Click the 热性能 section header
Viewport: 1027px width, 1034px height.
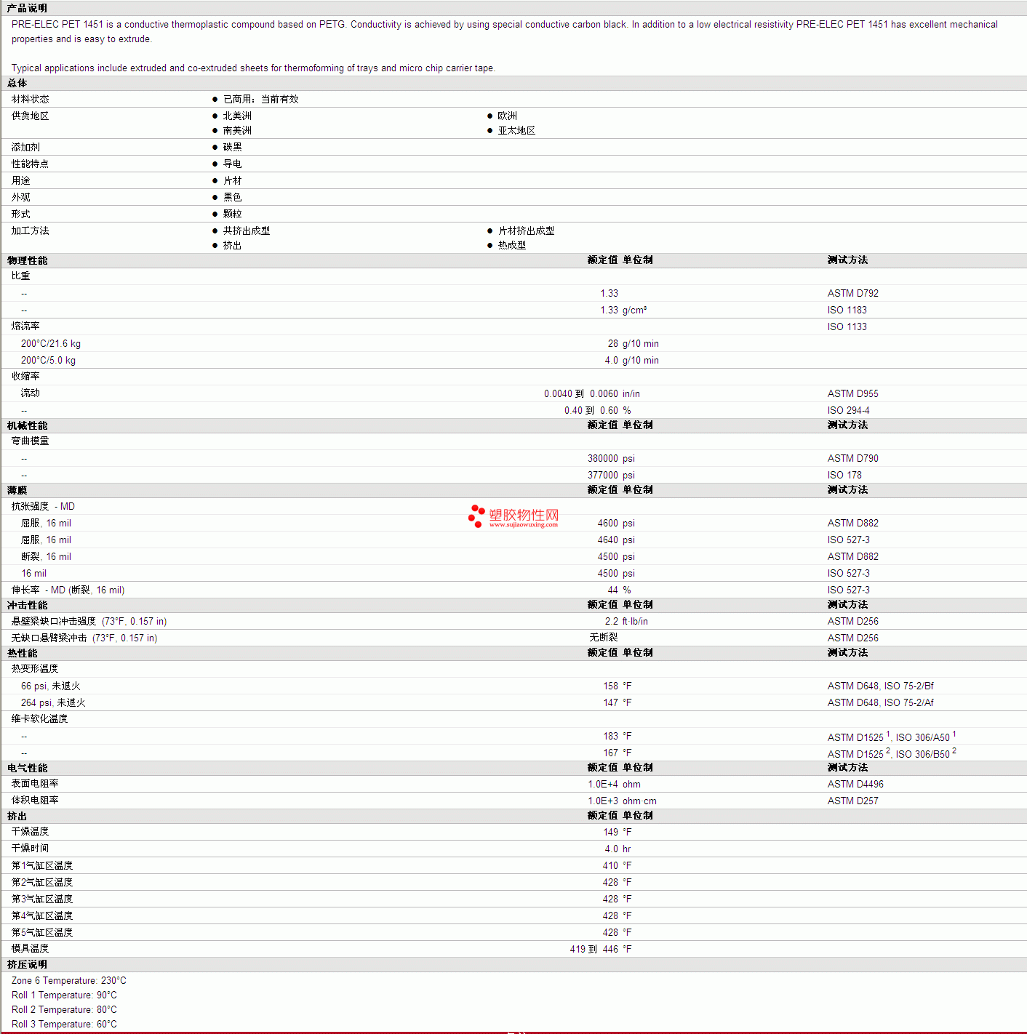click(22, 653)
